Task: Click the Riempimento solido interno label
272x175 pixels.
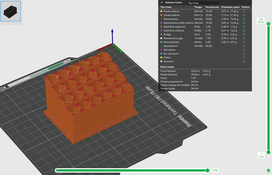Action: [178, 23]
